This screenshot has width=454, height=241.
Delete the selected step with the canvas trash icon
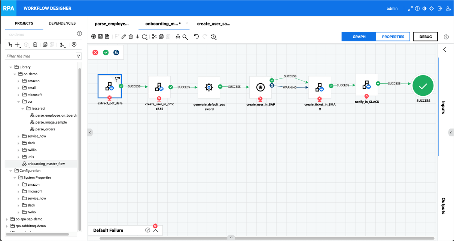click(x=131, y=37)
